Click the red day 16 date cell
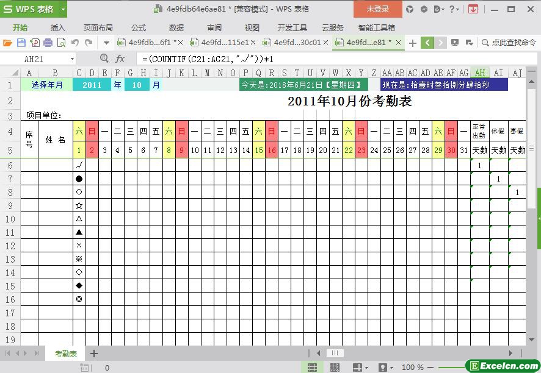 (x=272, y=150)
